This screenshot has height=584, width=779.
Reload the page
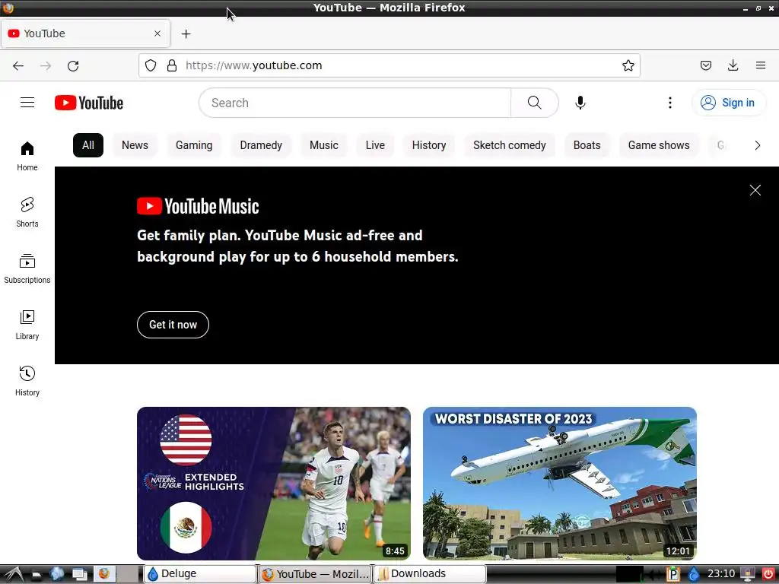click(73, 65)
